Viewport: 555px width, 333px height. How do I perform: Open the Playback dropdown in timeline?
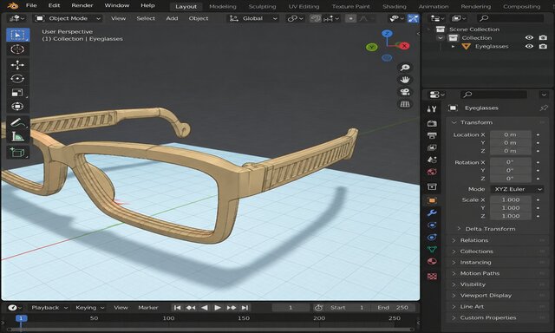[49, 308]
